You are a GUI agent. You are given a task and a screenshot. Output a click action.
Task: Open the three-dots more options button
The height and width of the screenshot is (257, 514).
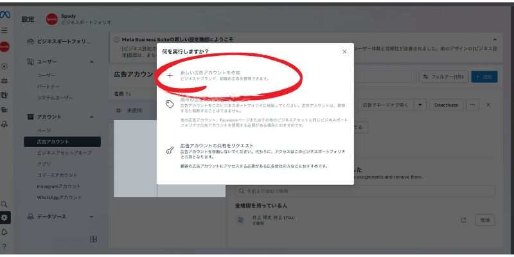click(472, 105)
